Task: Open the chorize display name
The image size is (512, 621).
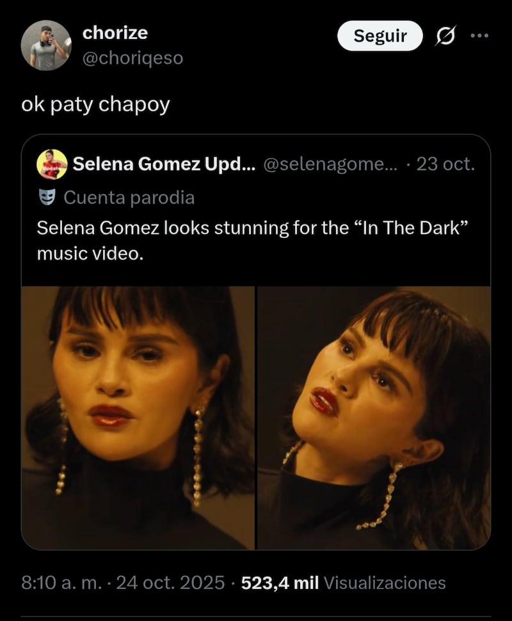Action: [x=115, y=33]
